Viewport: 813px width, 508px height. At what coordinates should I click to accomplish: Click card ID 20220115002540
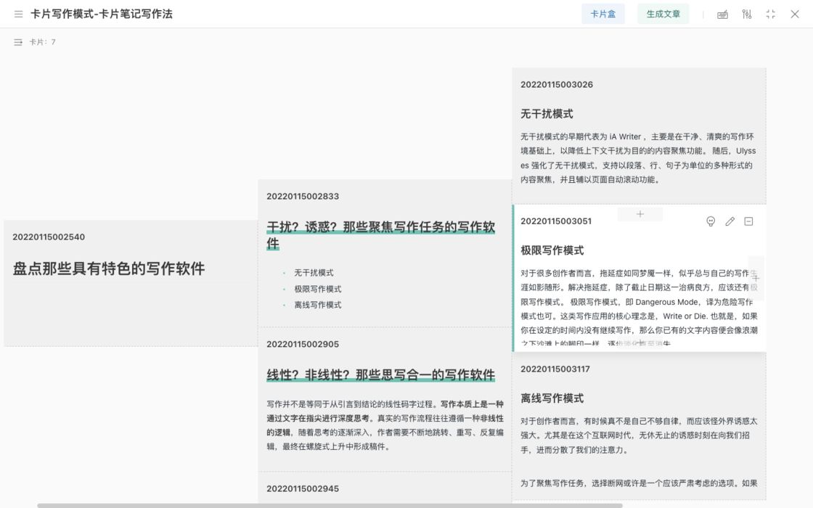pyautogui.click(x=48, y=237)
